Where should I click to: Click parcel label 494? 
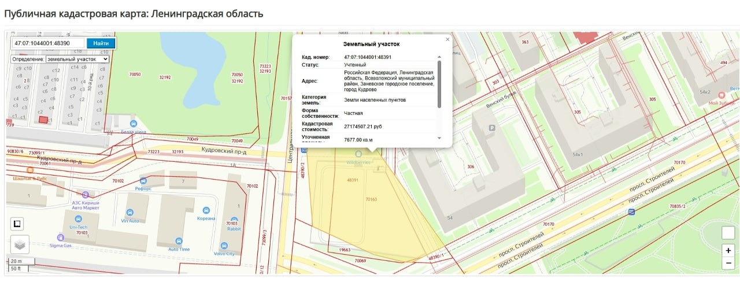723,62
